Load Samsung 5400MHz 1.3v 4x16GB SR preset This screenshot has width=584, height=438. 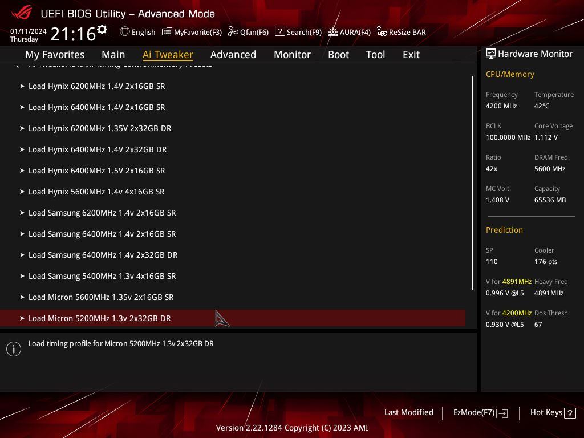233,276
